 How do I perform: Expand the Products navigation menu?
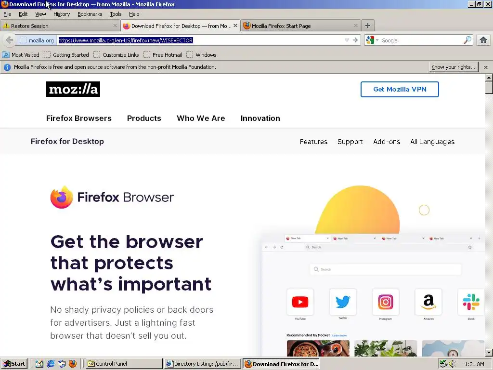click(144, 119)
